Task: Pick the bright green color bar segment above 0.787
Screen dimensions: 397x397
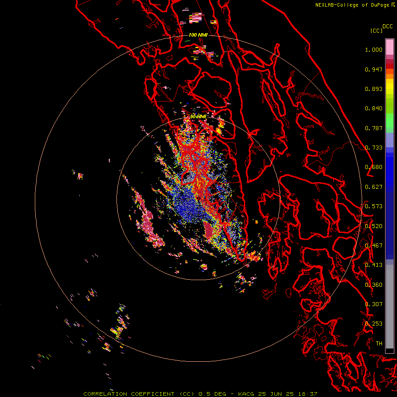Action: [390, 120]
